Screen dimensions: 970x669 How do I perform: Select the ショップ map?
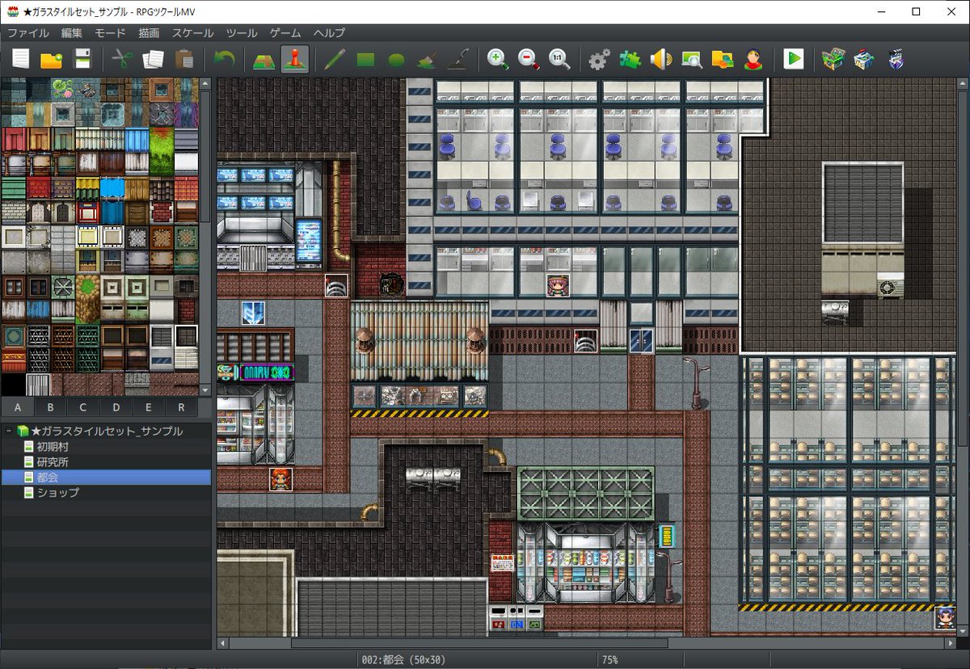coord(57,492)
